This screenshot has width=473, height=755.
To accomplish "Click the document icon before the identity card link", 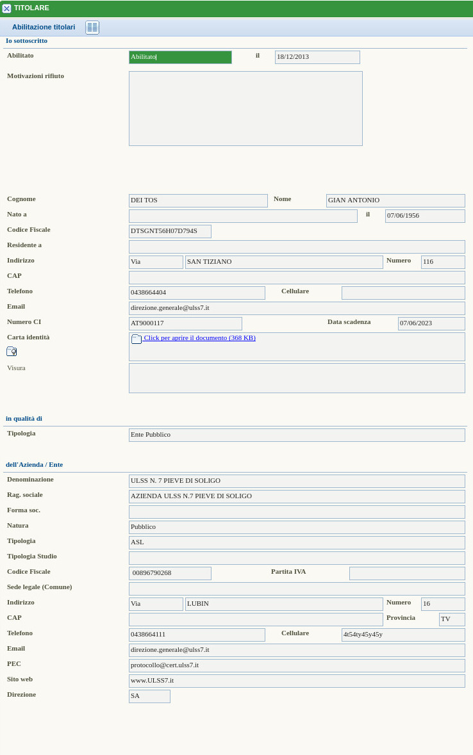I will pyautogui.click(x=136, y=339).
